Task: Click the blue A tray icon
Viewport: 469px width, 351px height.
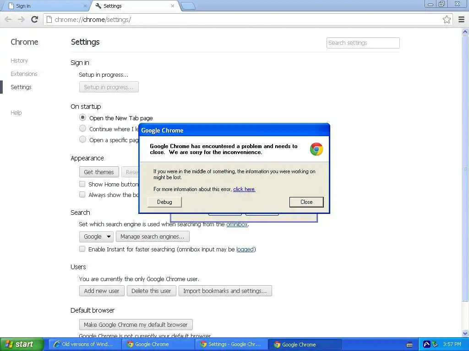Action: 427,344
